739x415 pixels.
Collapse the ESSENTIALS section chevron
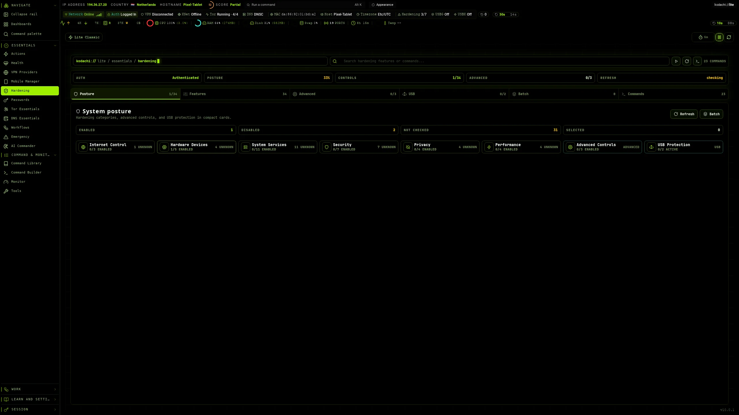pyautogui.click(x=55, y=45)
